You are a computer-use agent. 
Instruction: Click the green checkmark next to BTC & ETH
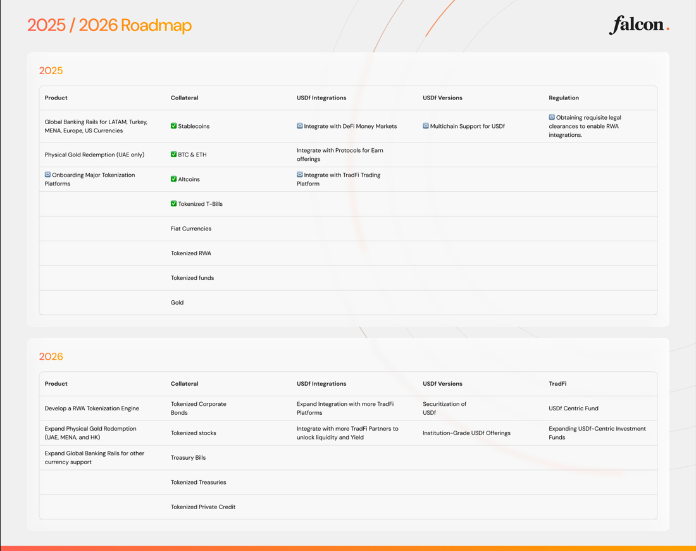(174, 155)
